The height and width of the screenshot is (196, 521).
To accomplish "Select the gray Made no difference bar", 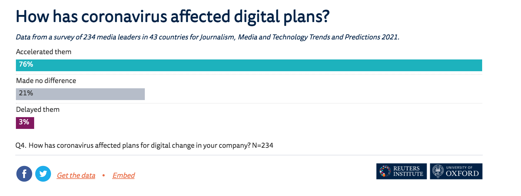I will 80,94.
